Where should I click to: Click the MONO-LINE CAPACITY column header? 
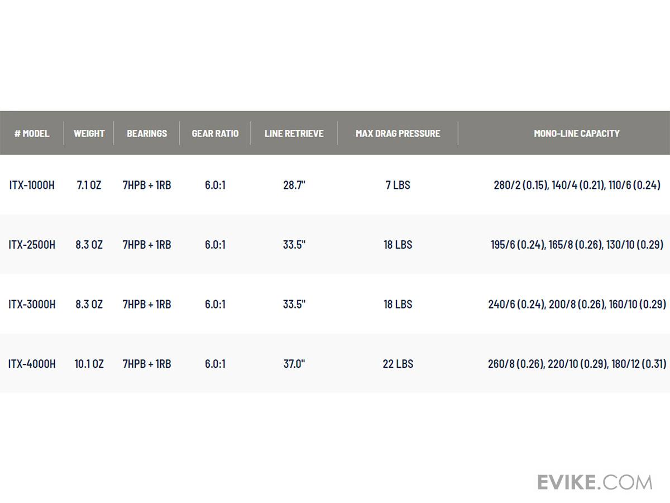576,133
